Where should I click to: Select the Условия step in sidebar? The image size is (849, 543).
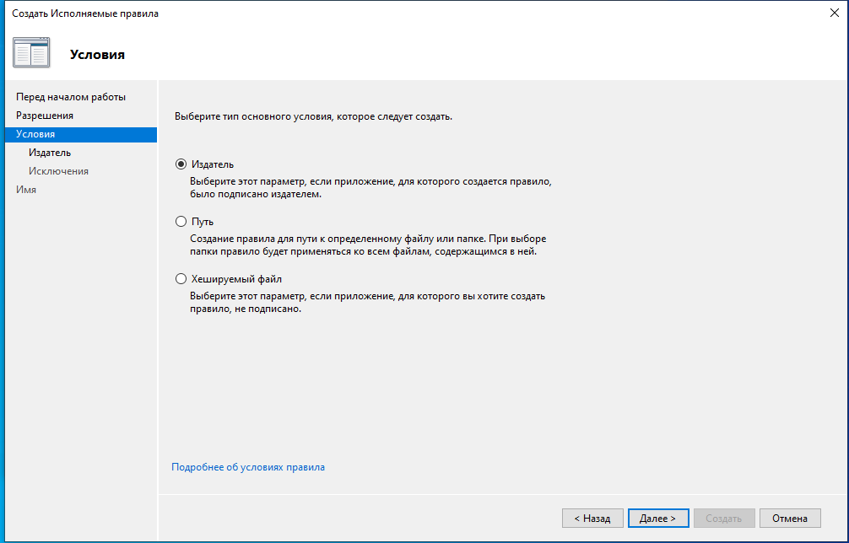81,134
